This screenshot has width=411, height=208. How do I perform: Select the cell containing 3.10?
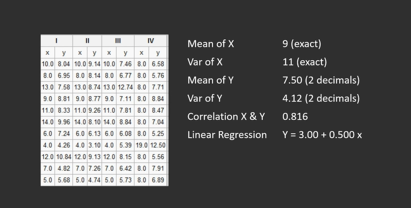pyautogui.click(x=95, y=145)
